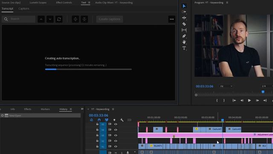Toggle lock on track V5

[x=97, y=124]
